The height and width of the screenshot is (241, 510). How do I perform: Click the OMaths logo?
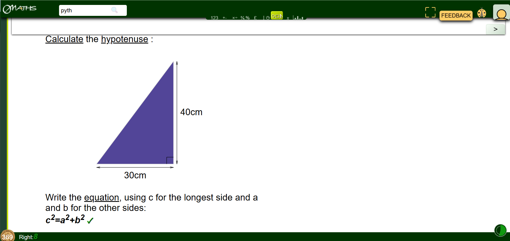coord(20,9)
